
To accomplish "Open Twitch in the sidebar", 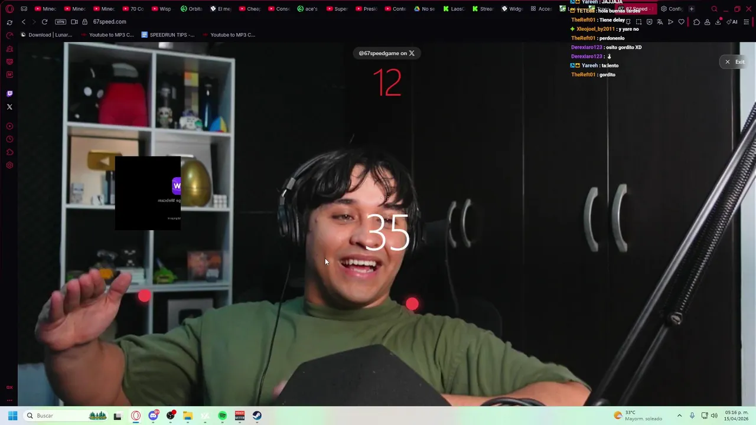I will point(9,93).
